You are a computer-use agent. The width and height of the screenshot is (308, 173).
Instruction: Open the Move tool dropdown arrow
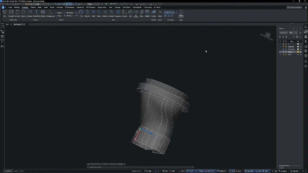tap(63, 13)
